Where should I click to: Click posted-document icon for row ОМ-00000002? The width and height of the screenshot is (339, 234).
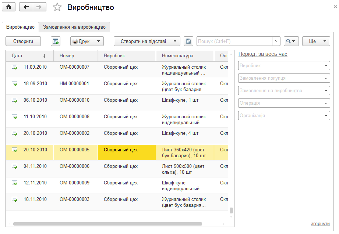tap(14, 133)
